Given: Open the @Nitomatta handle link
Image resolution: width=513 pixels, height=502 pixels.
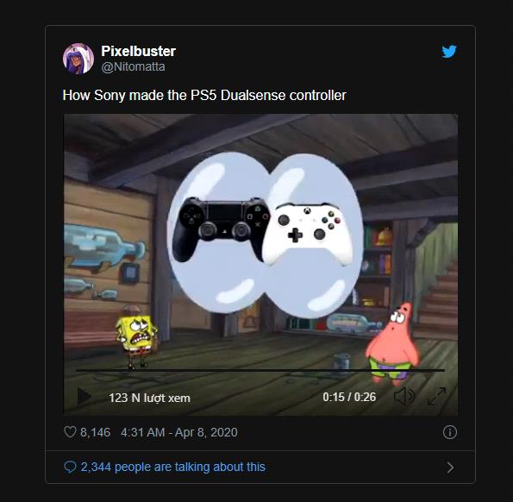Looking at the screenshot, I should click(133, 66).
